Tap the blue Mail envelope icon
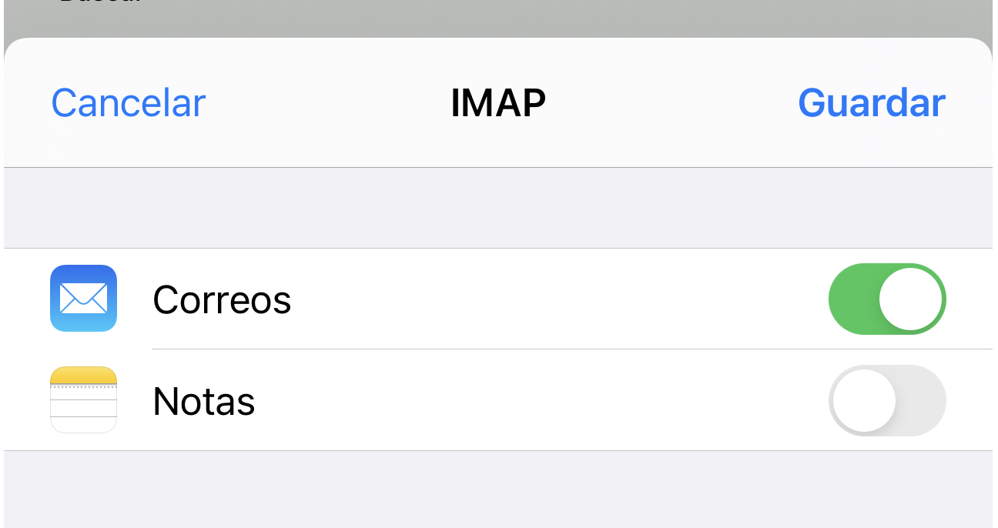 83,299
